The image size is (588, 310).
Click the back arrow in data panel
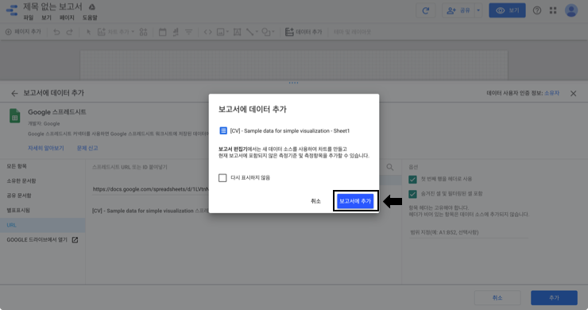tap(14, 94)
